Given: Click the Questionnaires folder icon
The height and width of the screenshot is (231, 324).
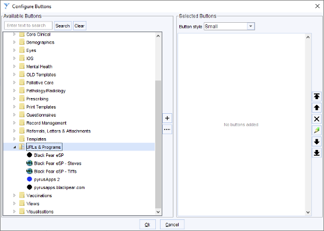Looking at the screenshot, I should 22,114.
